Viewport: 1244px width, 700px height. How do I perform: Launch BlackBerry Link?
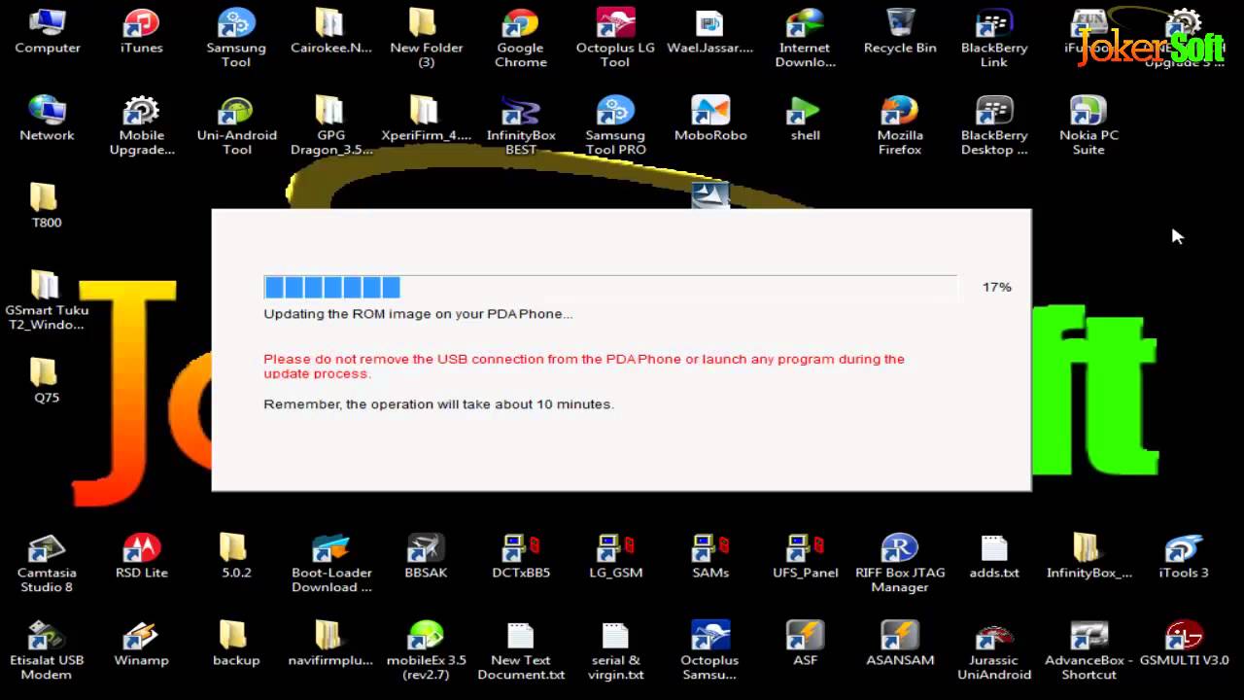tap(994, 38)
